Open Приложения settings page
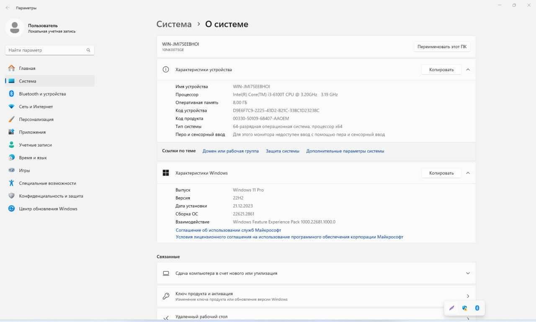 coord(50,132)
